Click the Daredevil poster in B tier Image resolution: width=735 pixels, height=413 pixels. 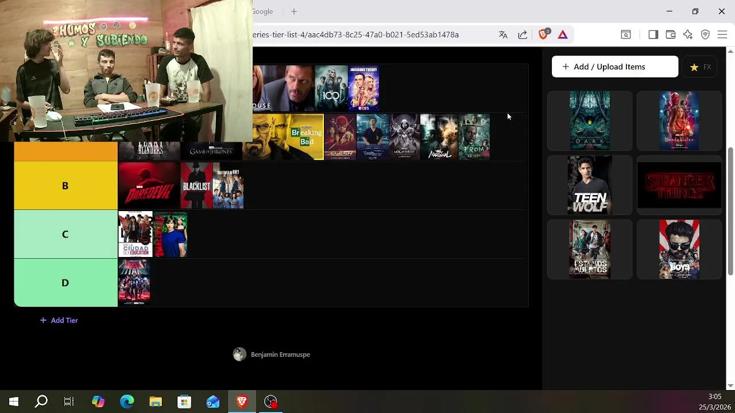pyautogui.click(x=149, y=185)
